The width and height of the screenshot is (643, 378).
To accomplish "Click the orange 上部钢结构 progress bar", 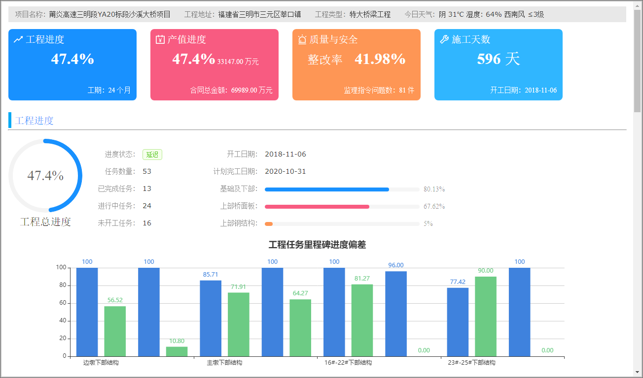I will pyautogui.click(x=269, y=223).
